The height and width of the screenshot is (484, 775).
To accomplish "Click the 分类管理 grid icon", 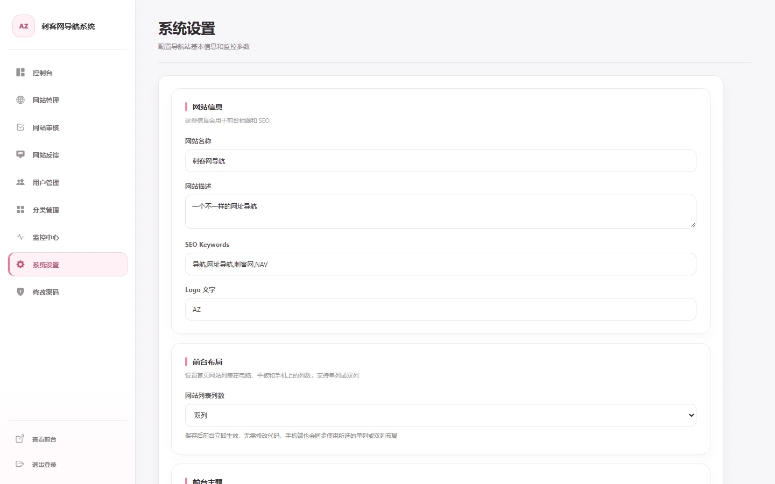I will (20, 210).
